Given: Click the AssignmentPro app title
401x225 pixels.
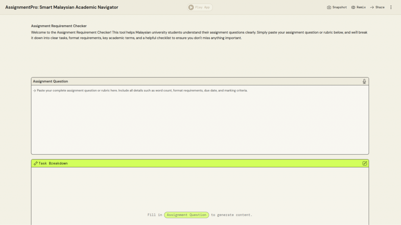Looking at the screenshot, I should click(61, 7).
